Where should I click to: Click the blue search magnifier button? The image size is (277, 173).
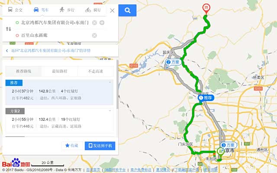[127, 10]
